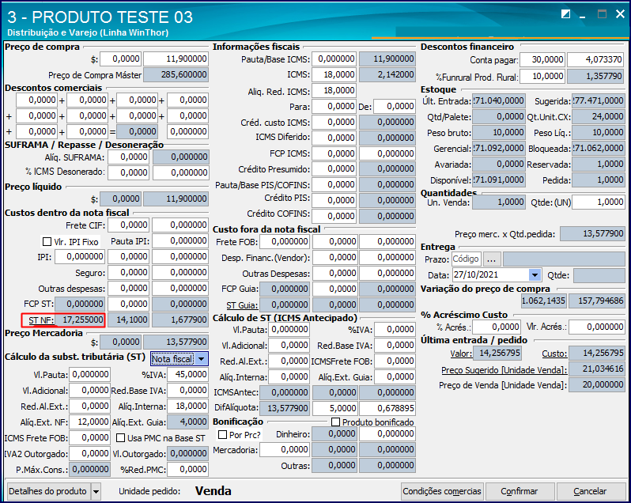
Task: Click the IVA2 Outorgado input field
Action: [x=89, y=453]
